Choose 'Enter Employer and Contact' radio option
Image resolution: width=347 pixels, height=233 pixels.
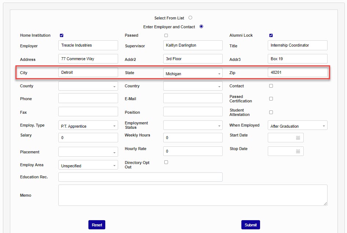click(x=201, y=26)
